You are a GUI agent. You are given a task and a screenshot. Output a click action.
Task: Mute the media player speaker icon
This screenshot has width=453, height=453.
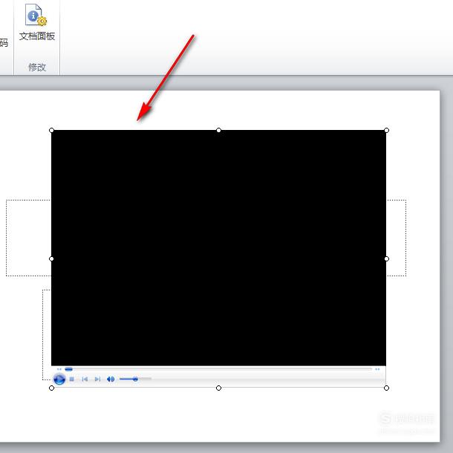pyautogui.click(x=111, y=379)
